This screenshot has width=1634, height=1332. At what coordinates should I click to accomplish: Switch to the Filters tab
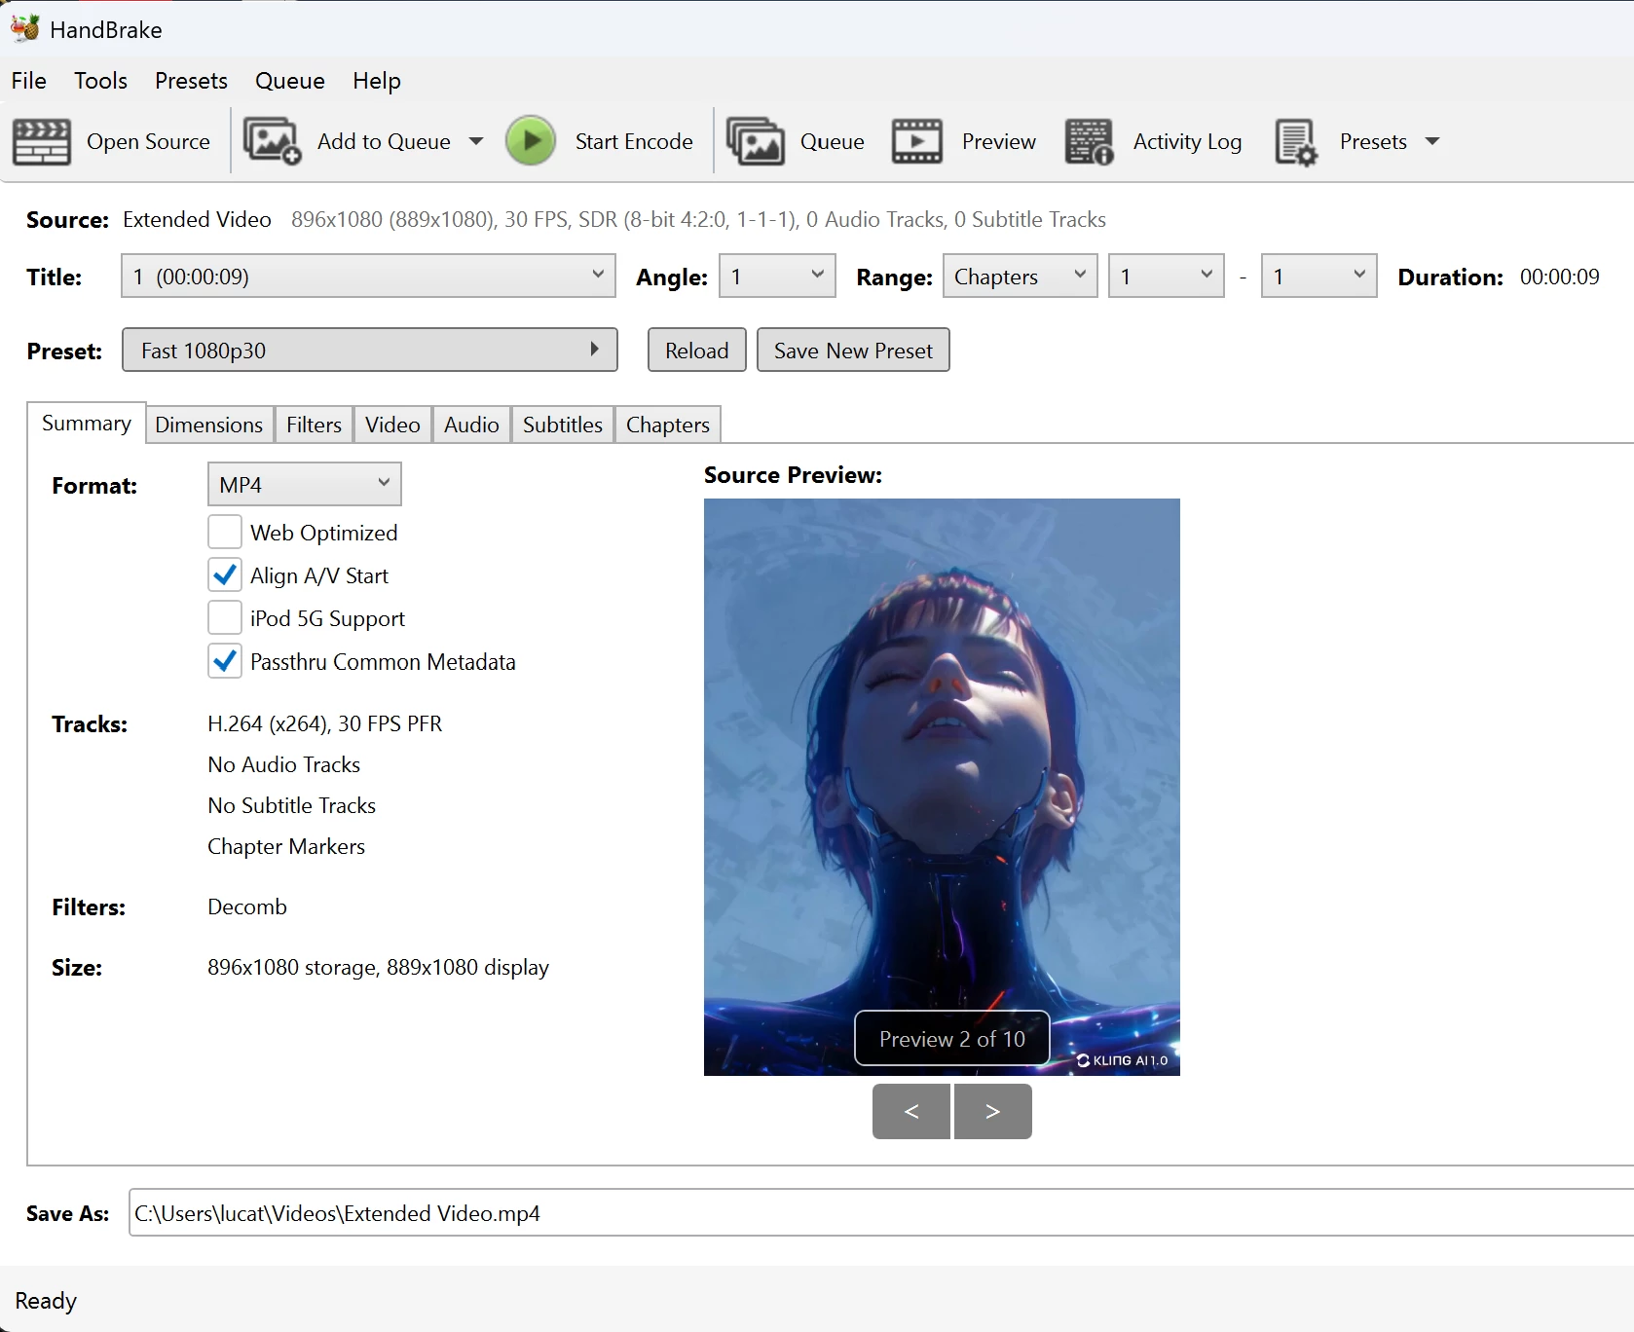click(314, 425)
